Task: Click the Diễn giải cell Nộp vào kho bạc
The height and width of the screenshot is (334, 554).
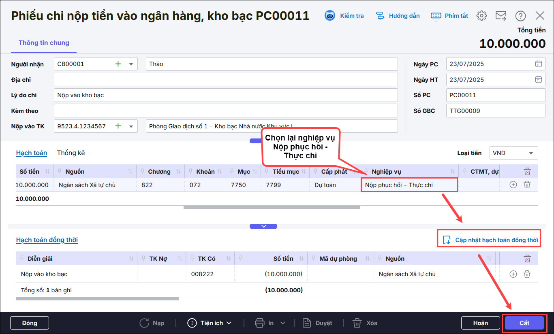Action: point(77,274)
